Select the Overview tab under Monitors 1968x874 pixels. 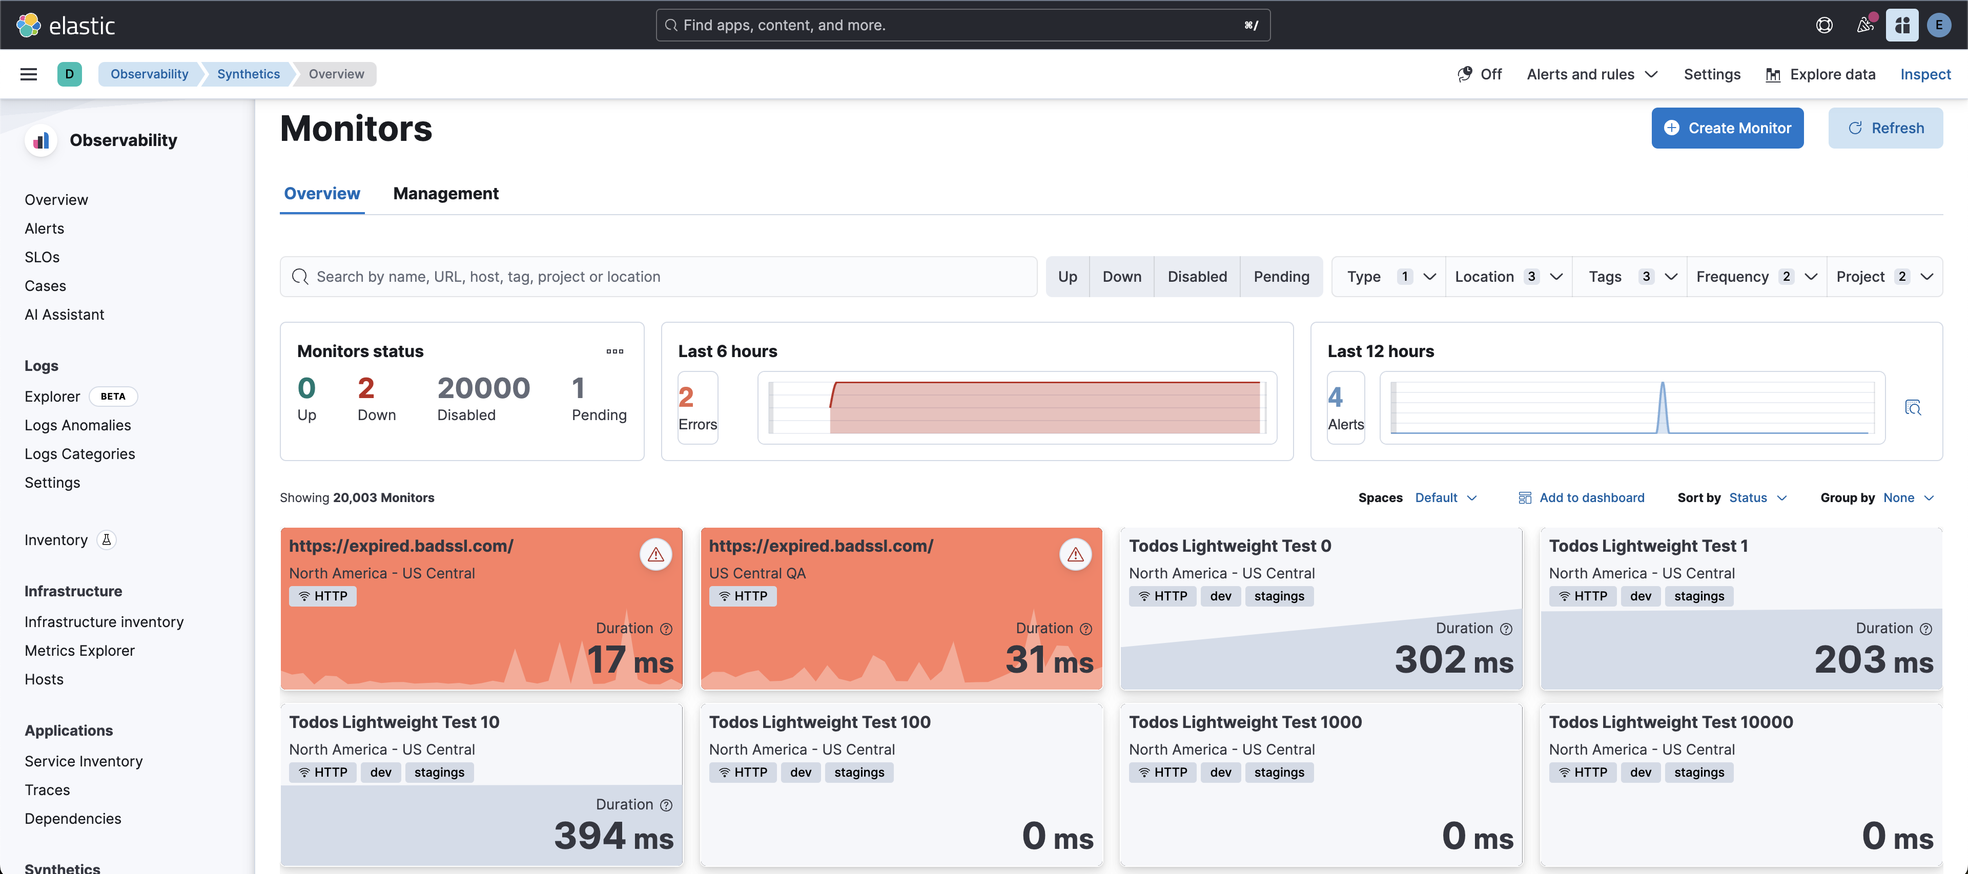[322, 194]
